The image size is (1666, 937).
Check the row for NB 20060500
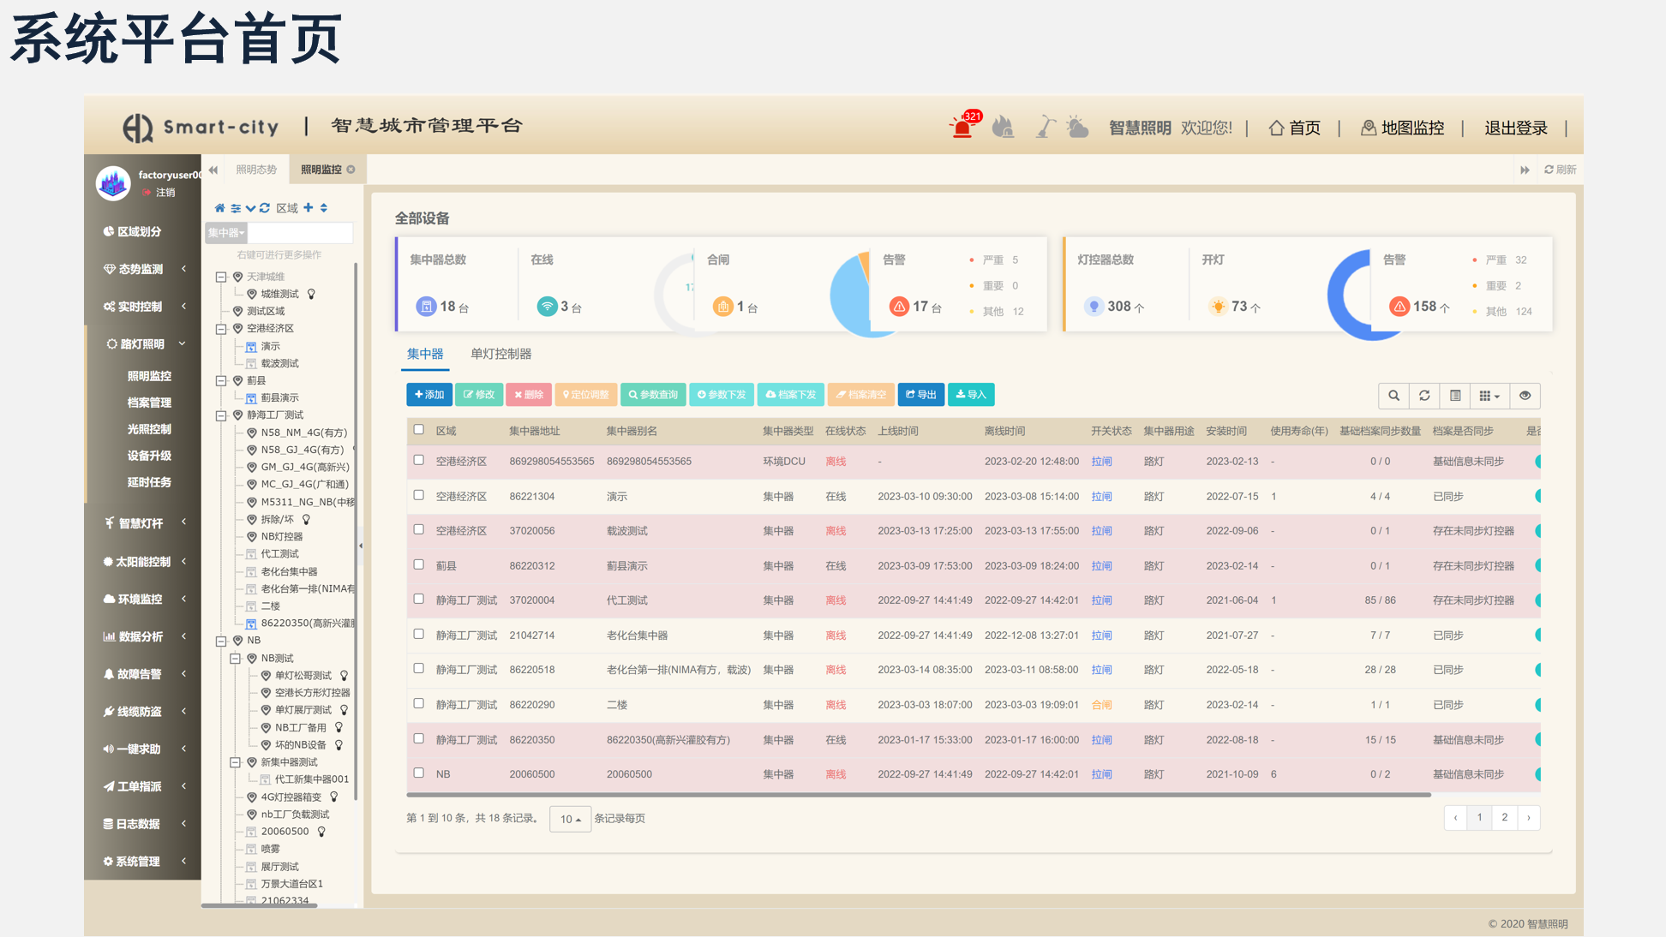[x=419, y=773]
